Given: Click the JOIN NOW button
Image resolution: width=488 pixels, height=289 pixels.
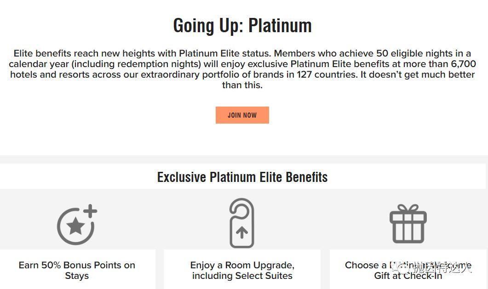Looking at the screenshot, I should [x=242, y=115].
